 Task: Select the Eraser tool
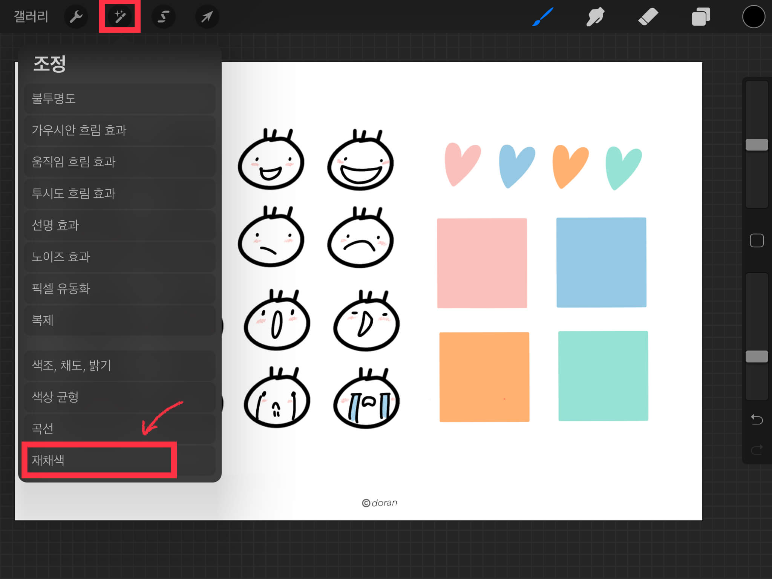[648, 17]
